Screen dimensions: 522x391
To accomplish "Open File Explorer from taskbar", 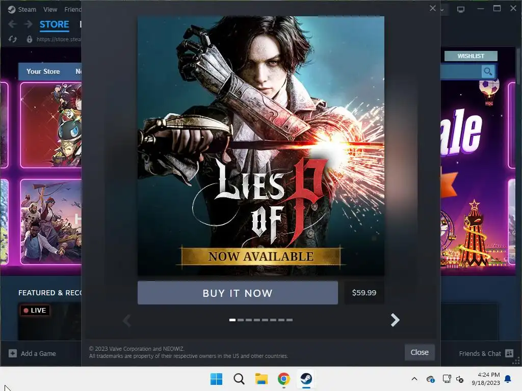I will coord(262,379).
